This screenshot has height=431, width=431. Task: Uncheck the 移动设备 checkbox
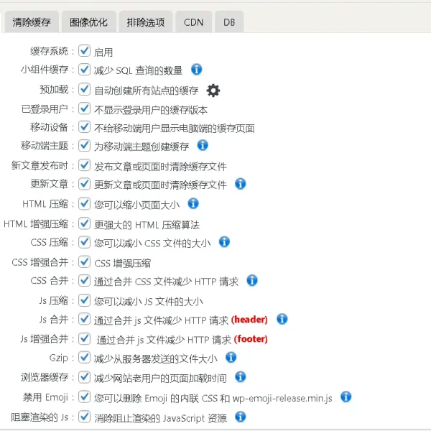[x=84, y=127]
